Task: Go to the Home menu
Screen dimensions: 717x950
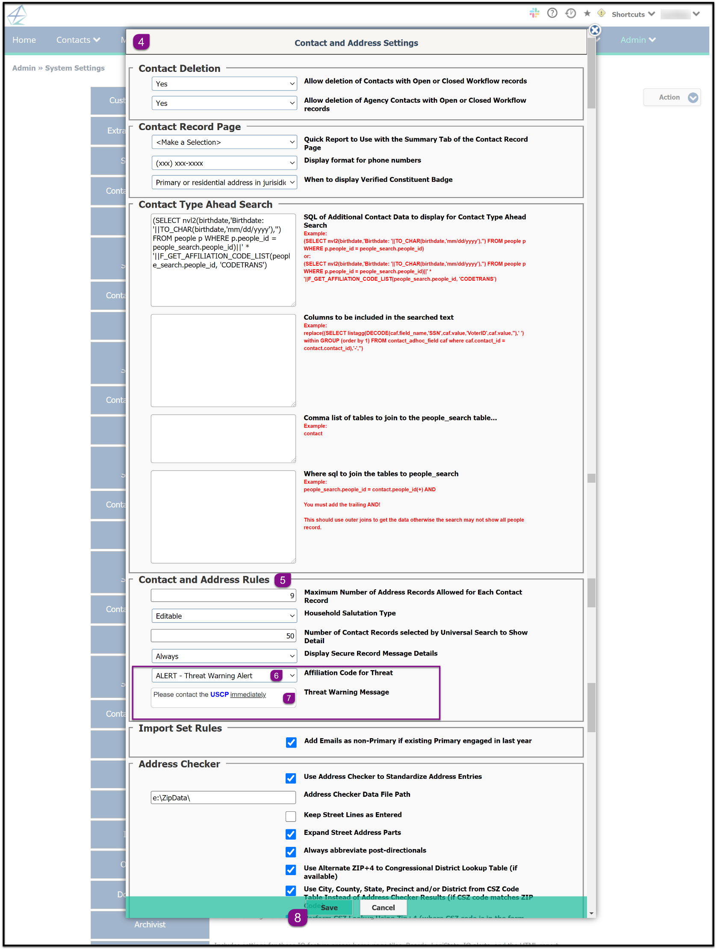Action: point(24,40)
